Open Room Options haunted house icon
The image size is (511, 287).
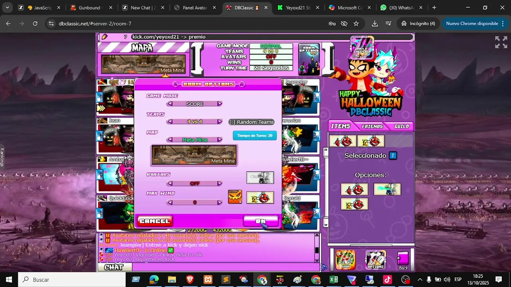click(x=309, y=59)
